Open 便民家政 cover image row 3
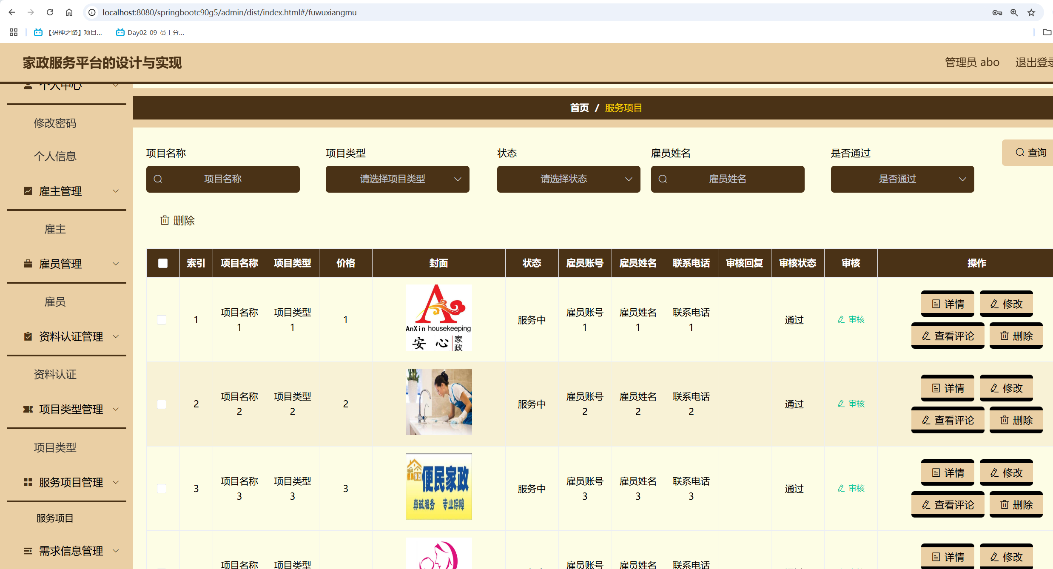Image resolution: width=1053 pixels, height=569 pixels. click(439, 486)
